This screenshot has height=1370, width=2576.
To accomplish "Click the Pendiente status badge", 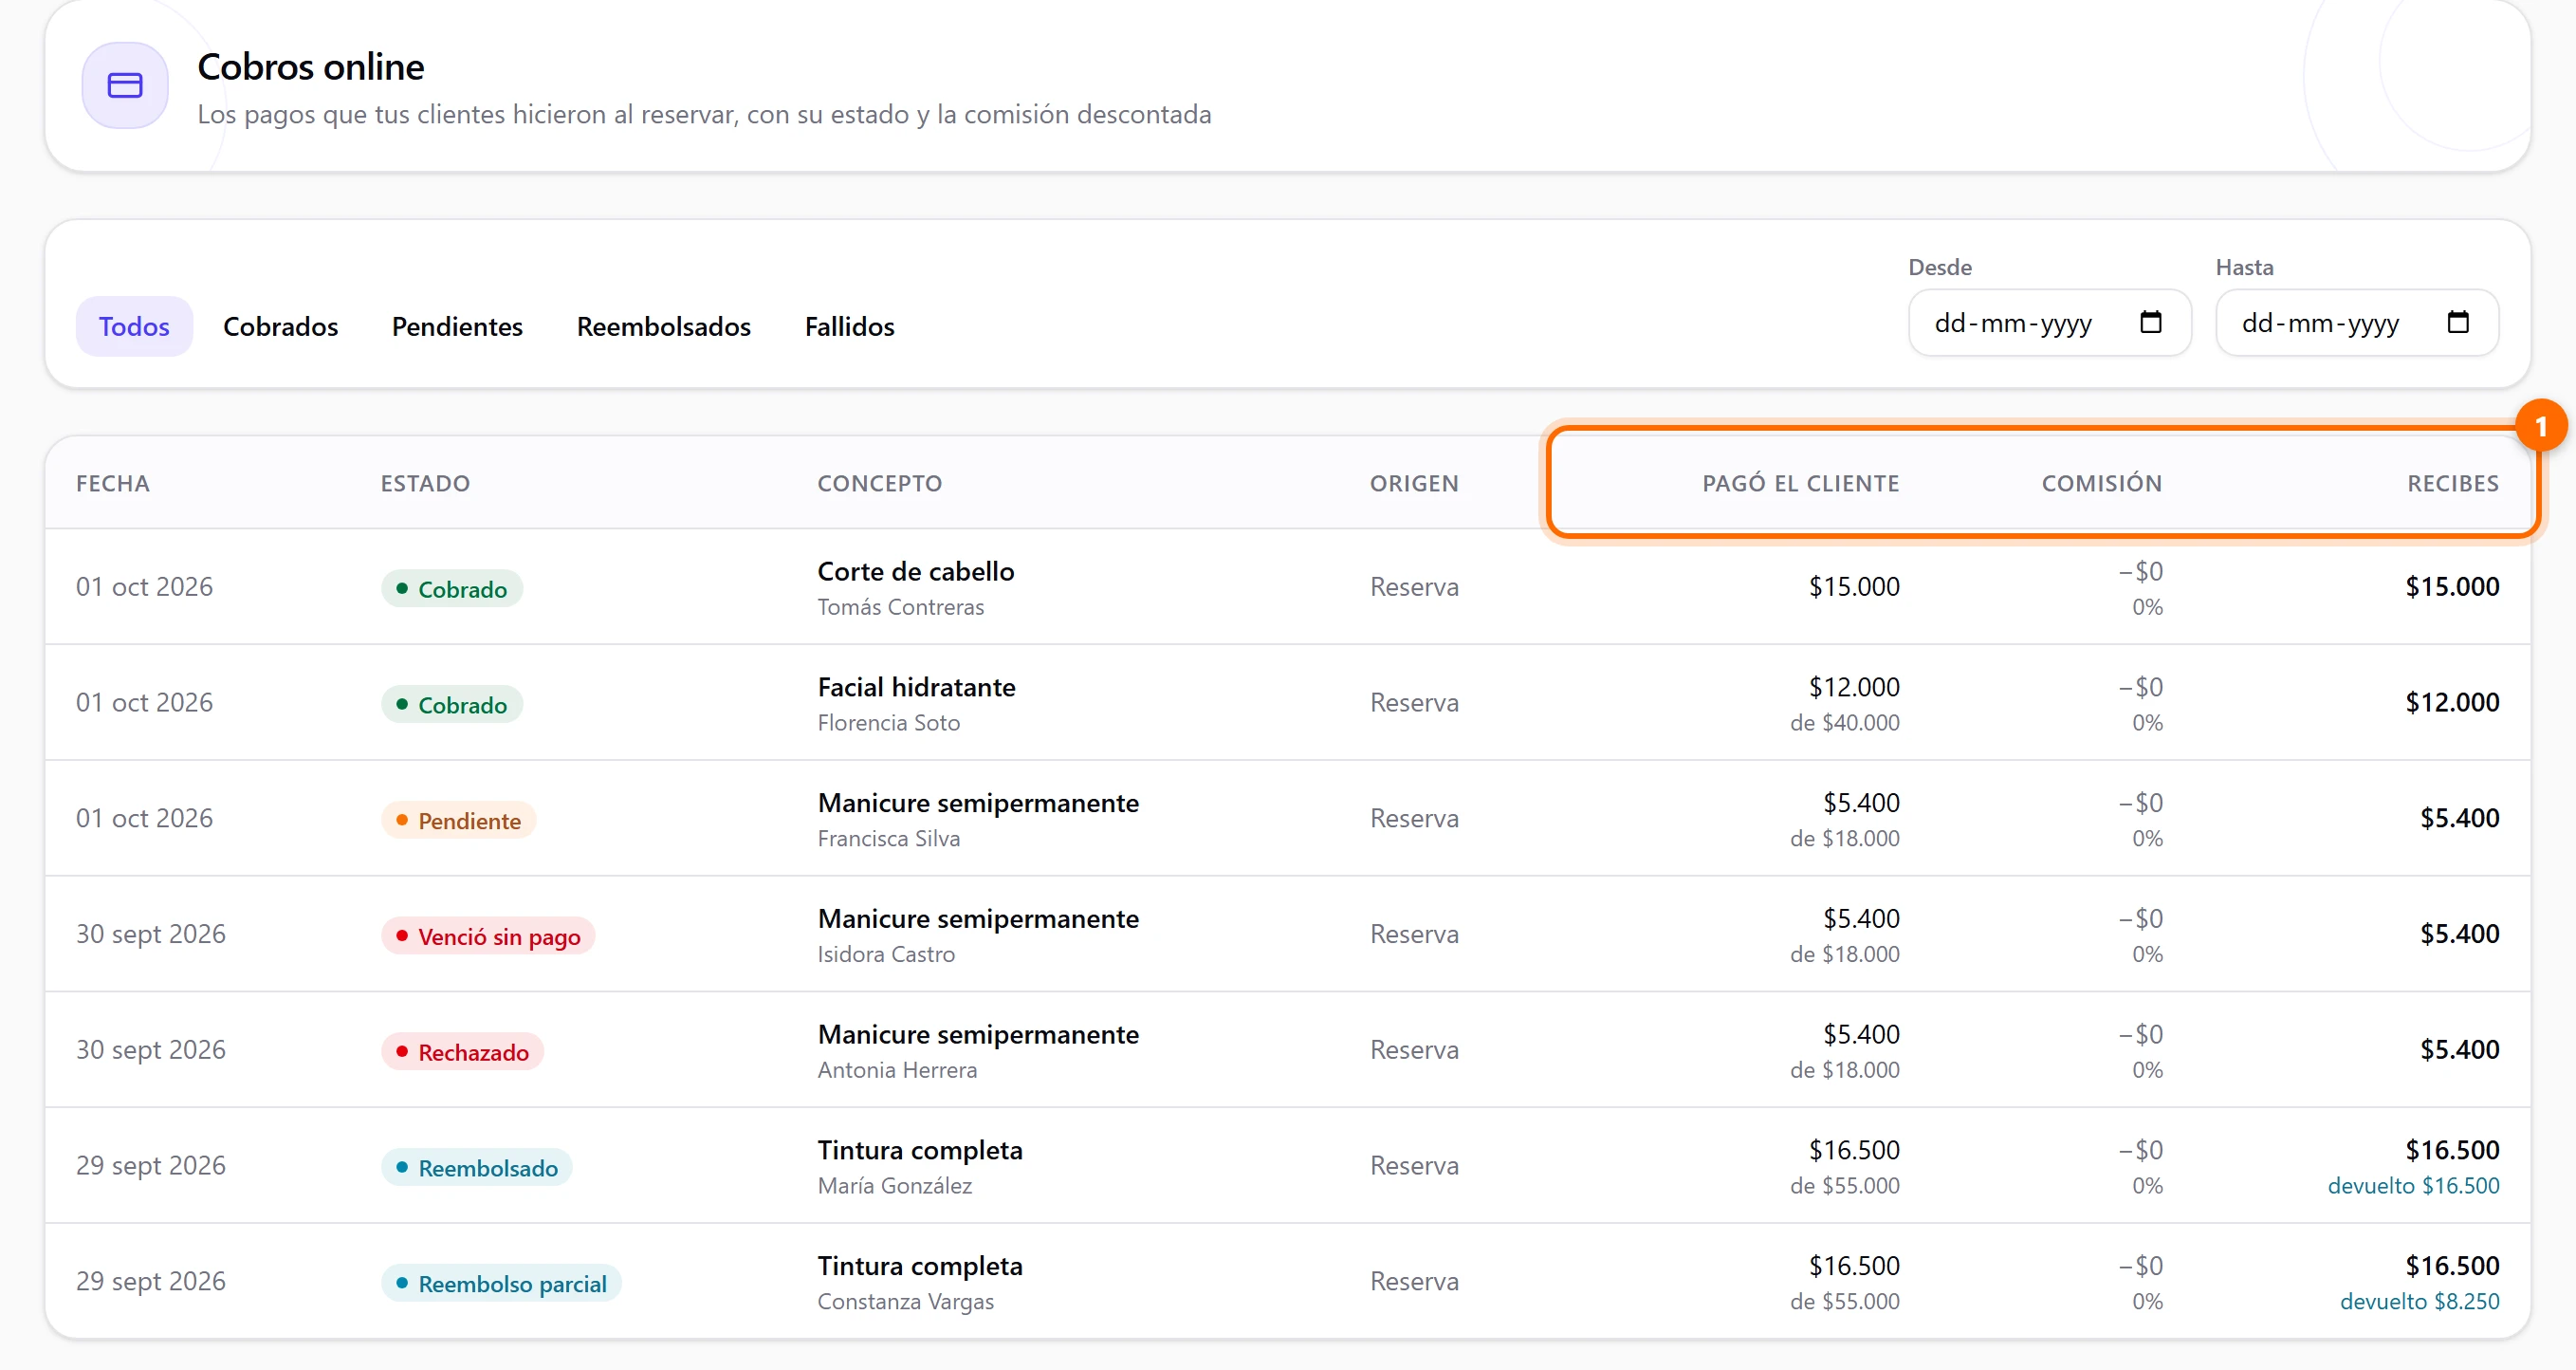I will click(x=459, y=821).
